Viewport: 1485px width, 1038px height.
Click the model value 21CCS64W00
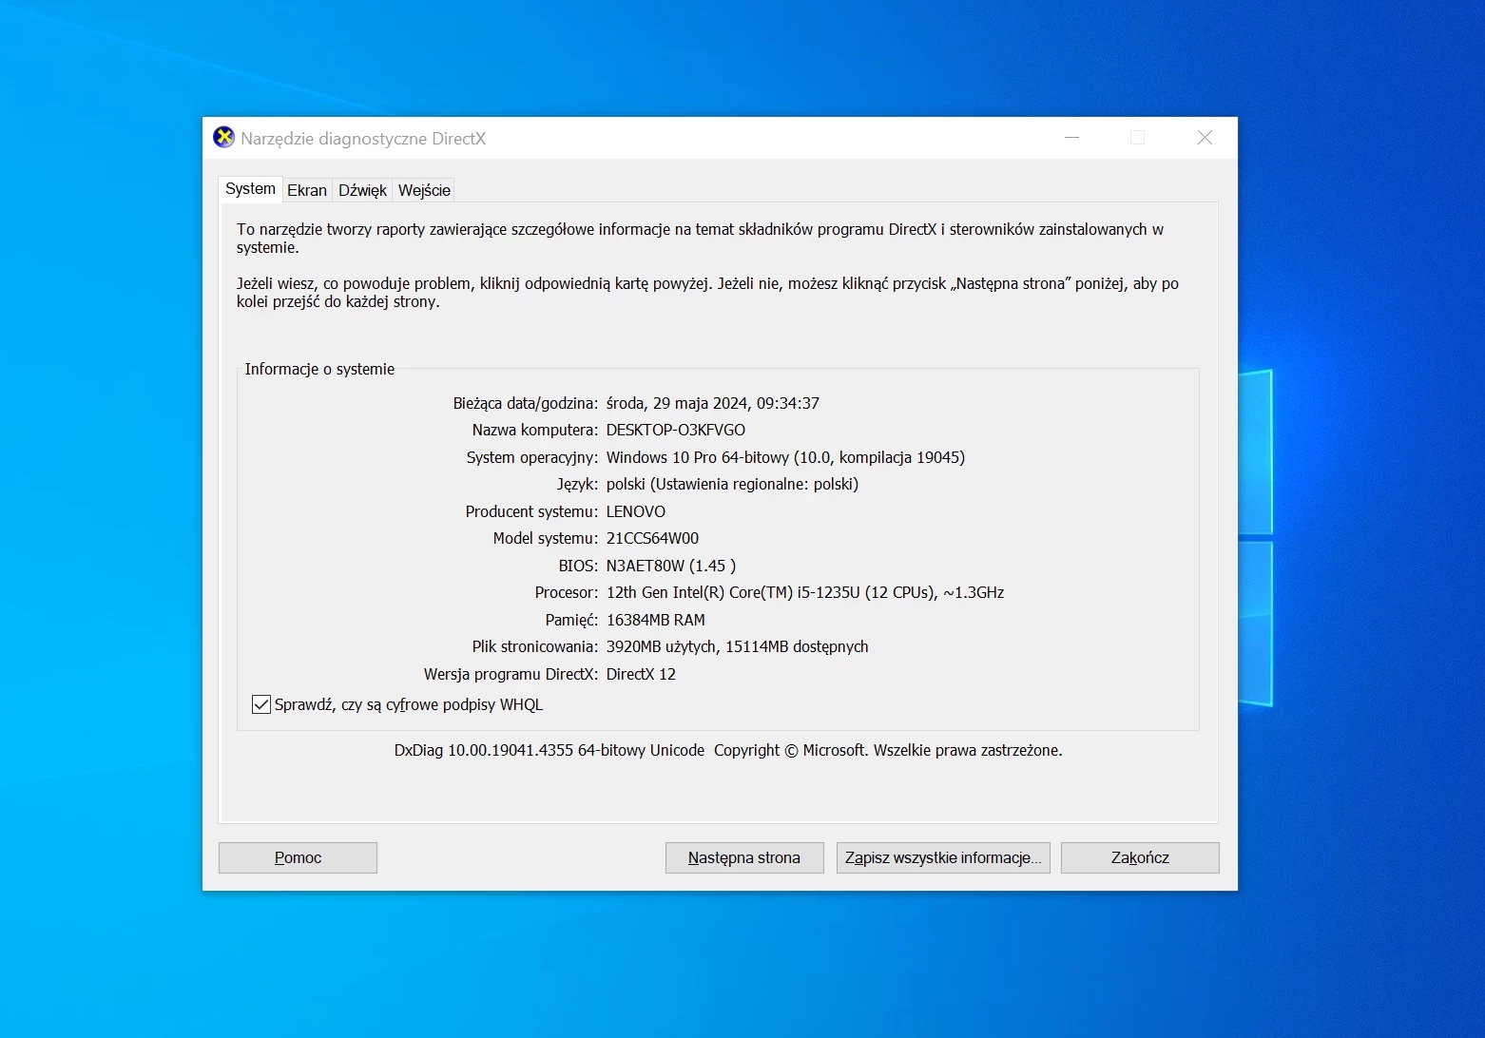point(652,538)
